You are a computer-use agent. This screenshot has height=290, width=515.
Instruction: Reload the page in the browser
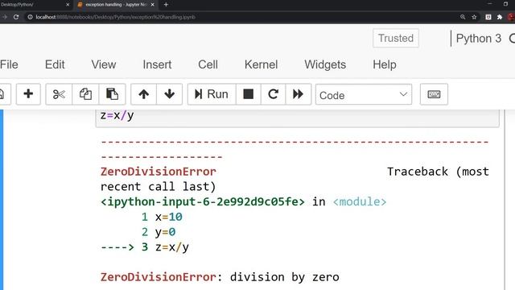pyautogui.click(x=16, y=17)
